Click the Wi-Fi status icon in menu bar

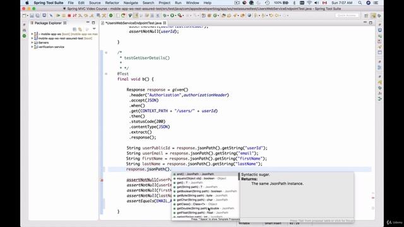pyautogui.click(x=309, y=3)
